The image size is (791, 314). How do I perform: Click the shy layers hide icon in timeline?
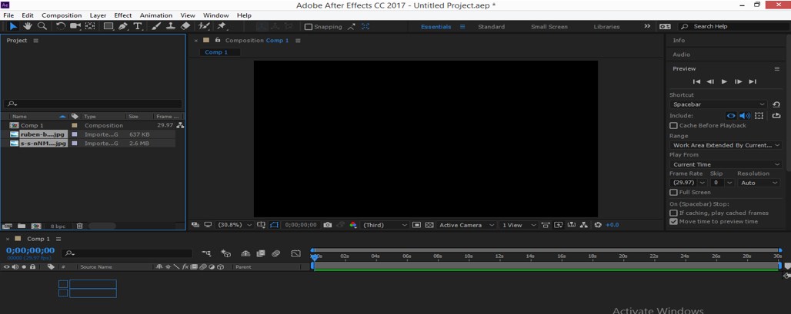(x=245, y=253)
